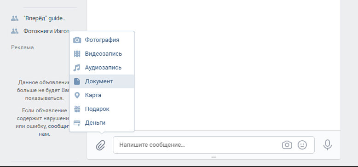Select Подарок in the attachment menu
This screenshot has width=358, height=167.
tap(102, 109)
